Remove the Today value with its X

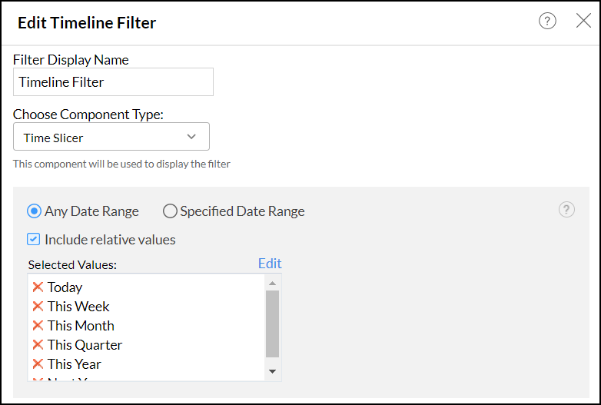(38, 287)
